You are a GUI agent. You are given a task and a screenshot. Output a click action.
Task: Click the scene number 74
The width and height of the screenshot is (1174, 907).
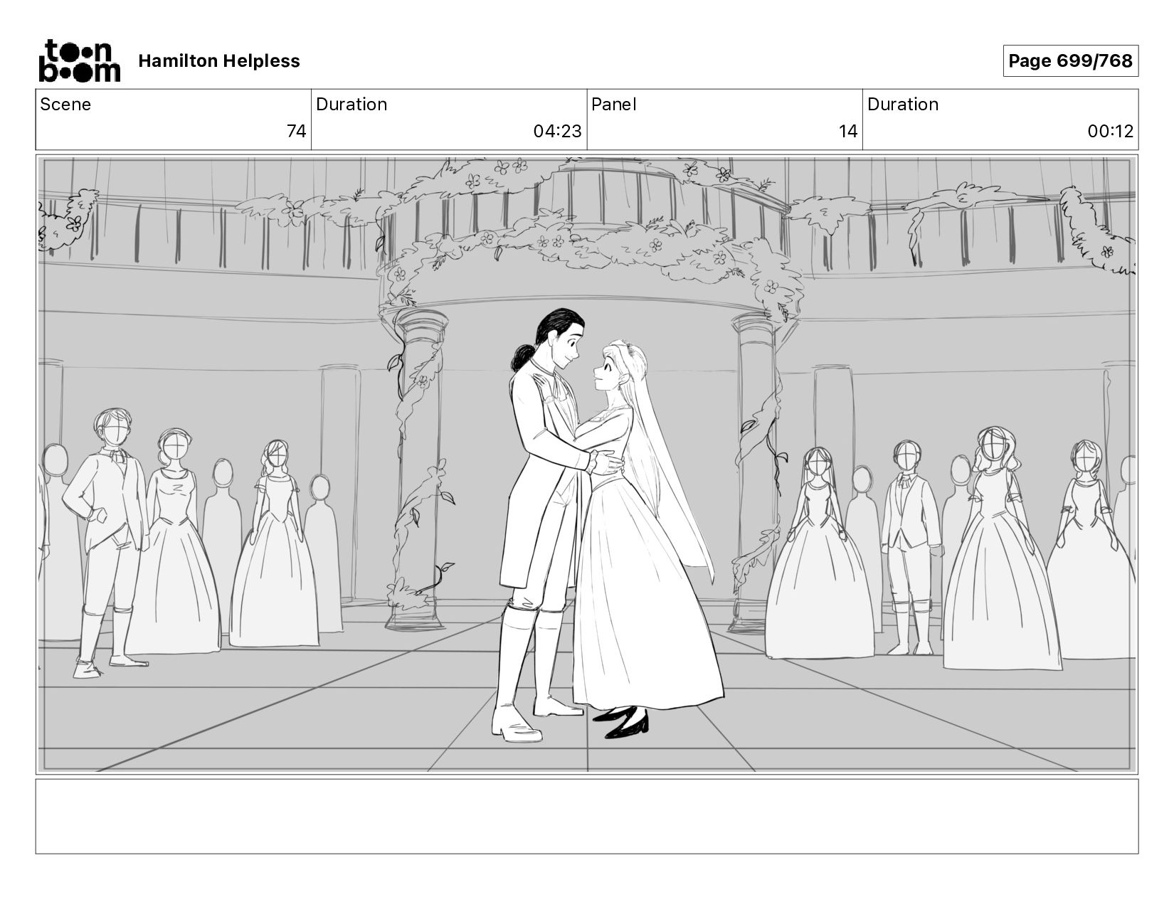click(x=296, y=132)
